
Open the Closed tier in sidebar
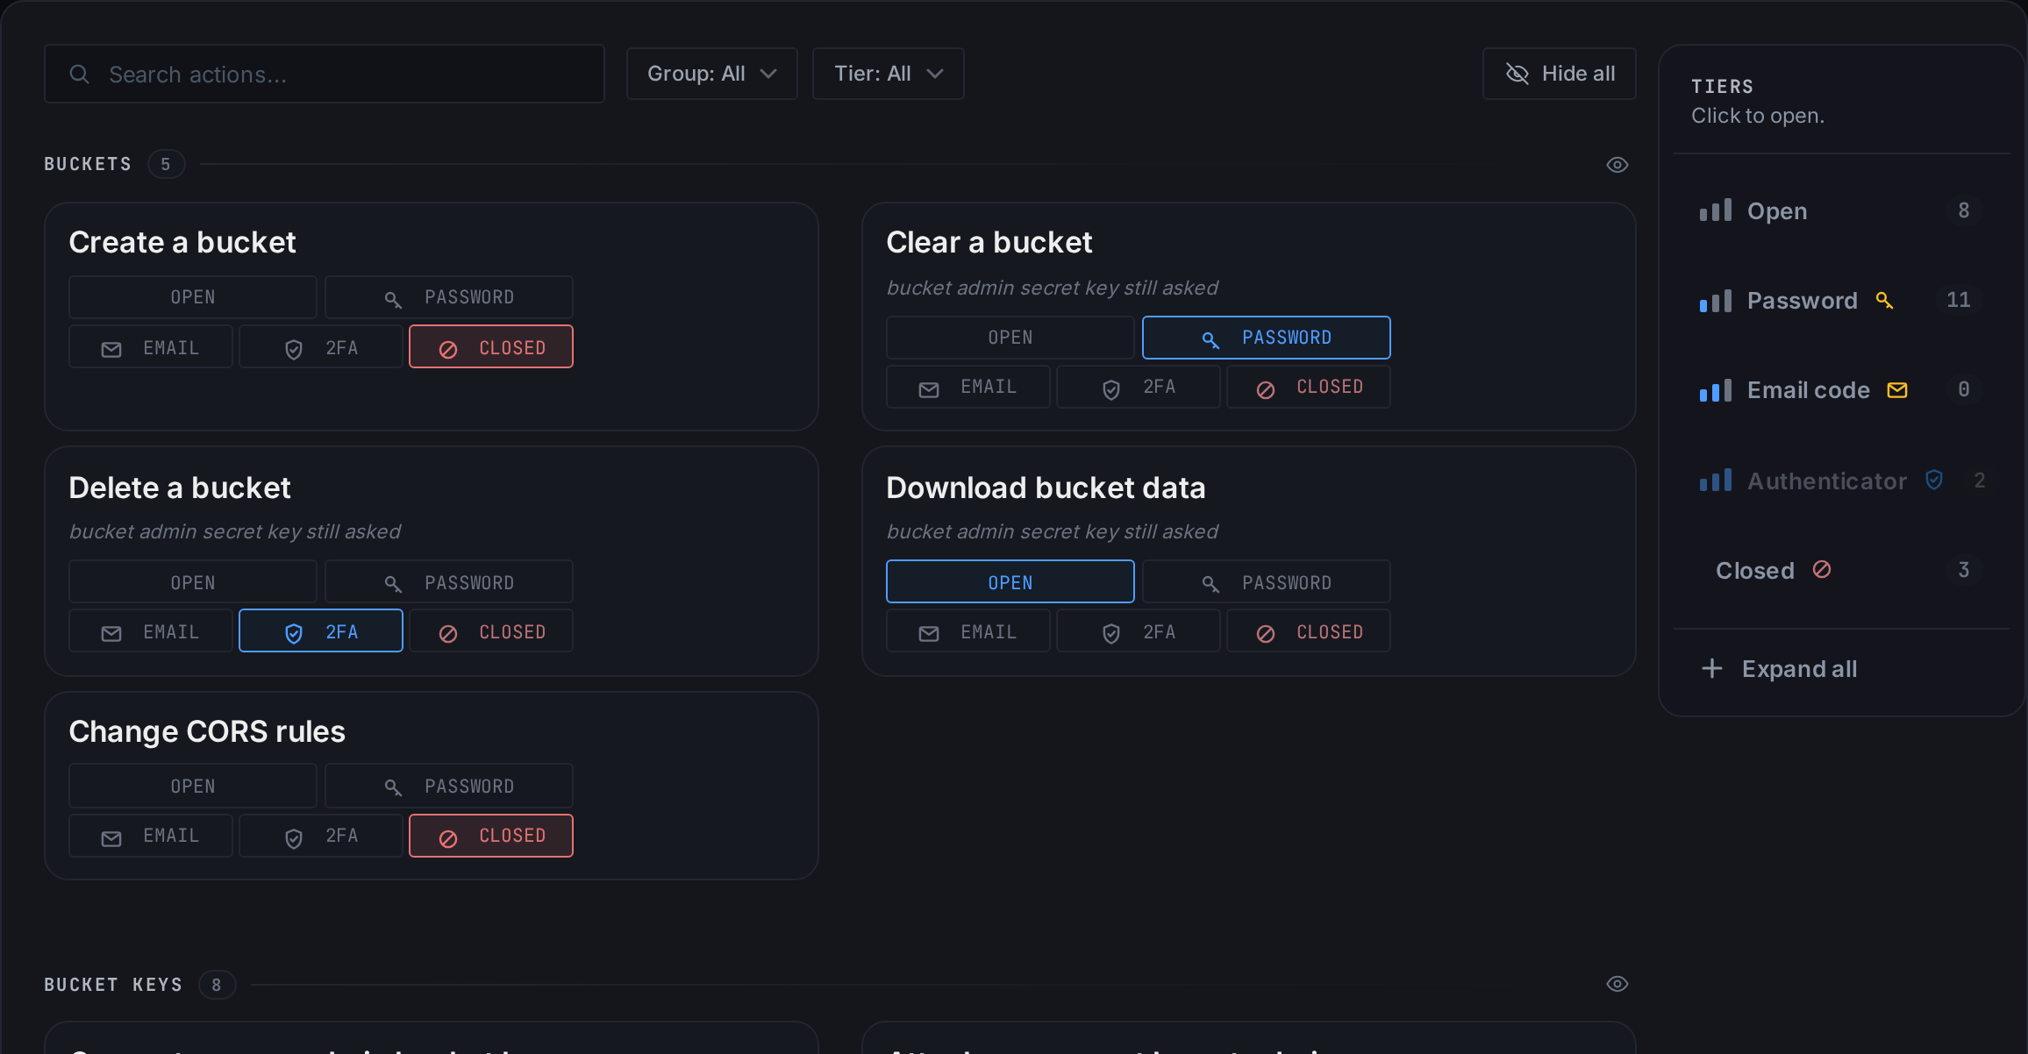1842,570
